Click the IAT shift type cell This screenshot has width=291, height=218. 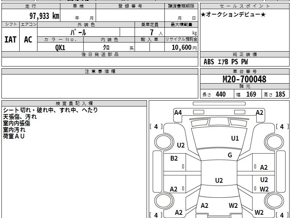click(11, 40)
